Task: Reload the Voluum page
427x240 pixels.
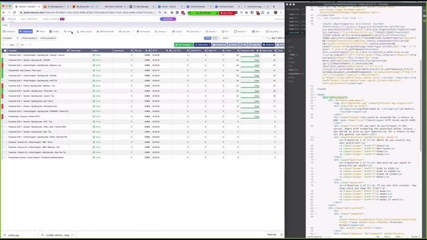Action: [x=14, y=13]
